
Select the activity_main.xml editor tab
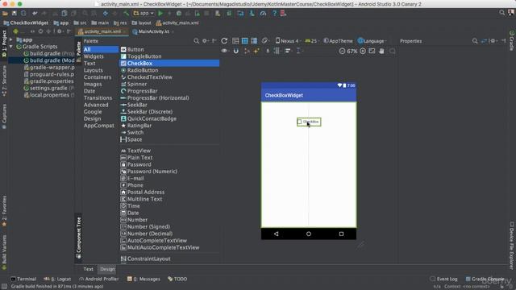click(102, 31)
